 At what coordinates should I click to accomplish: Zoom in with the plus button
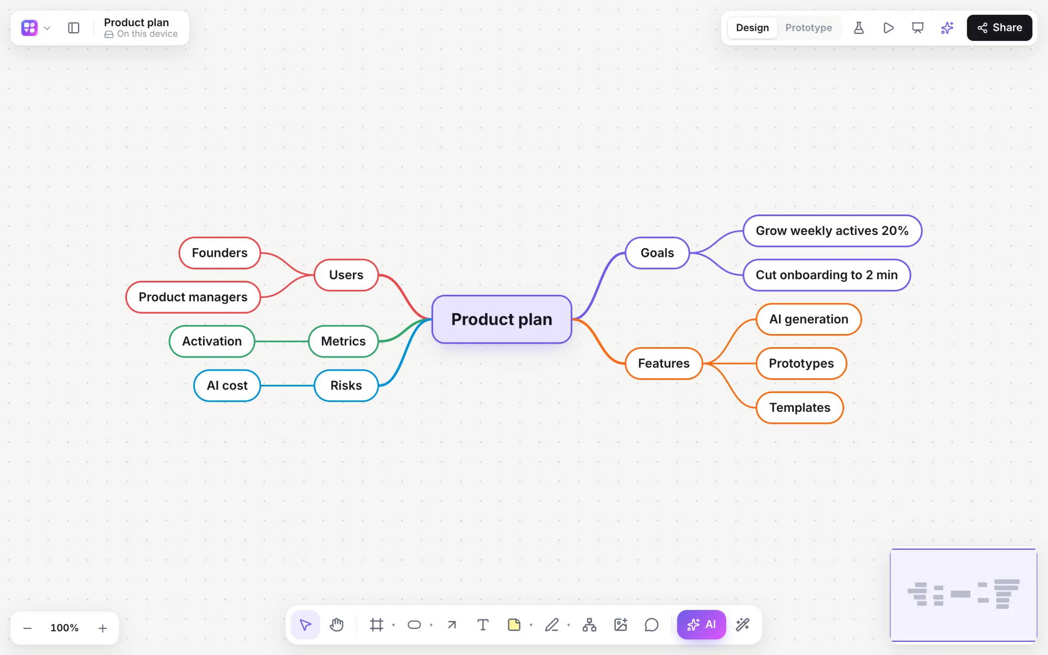[x=103, y=628]
